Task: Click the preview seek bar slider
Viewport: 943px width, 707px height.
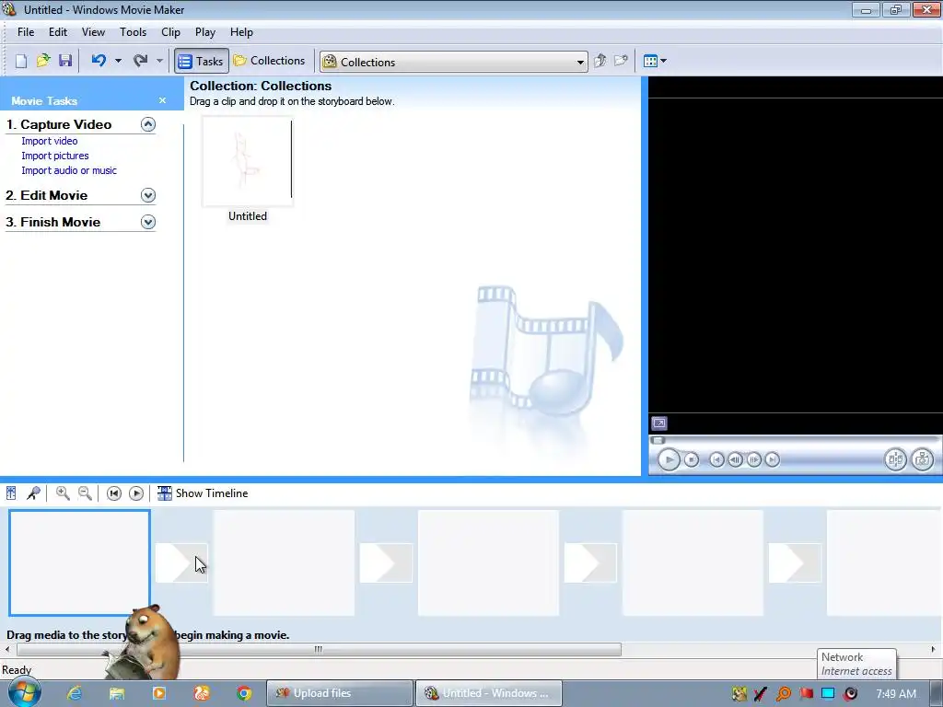Action: coord(658,440)
